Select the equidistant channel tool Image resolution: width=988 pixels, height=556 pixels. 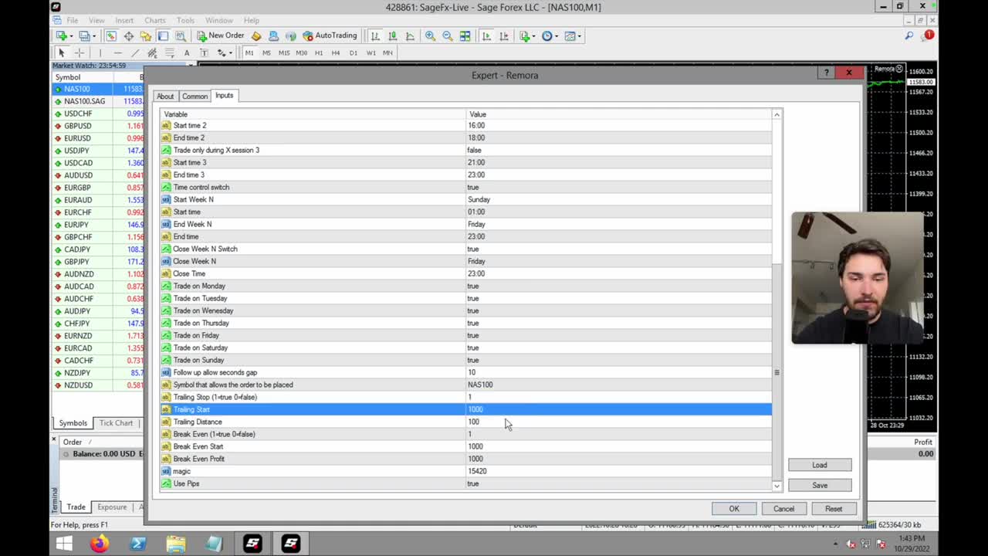152,53
